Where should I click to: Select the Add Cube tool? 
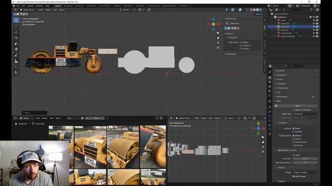tap(16, 68)
